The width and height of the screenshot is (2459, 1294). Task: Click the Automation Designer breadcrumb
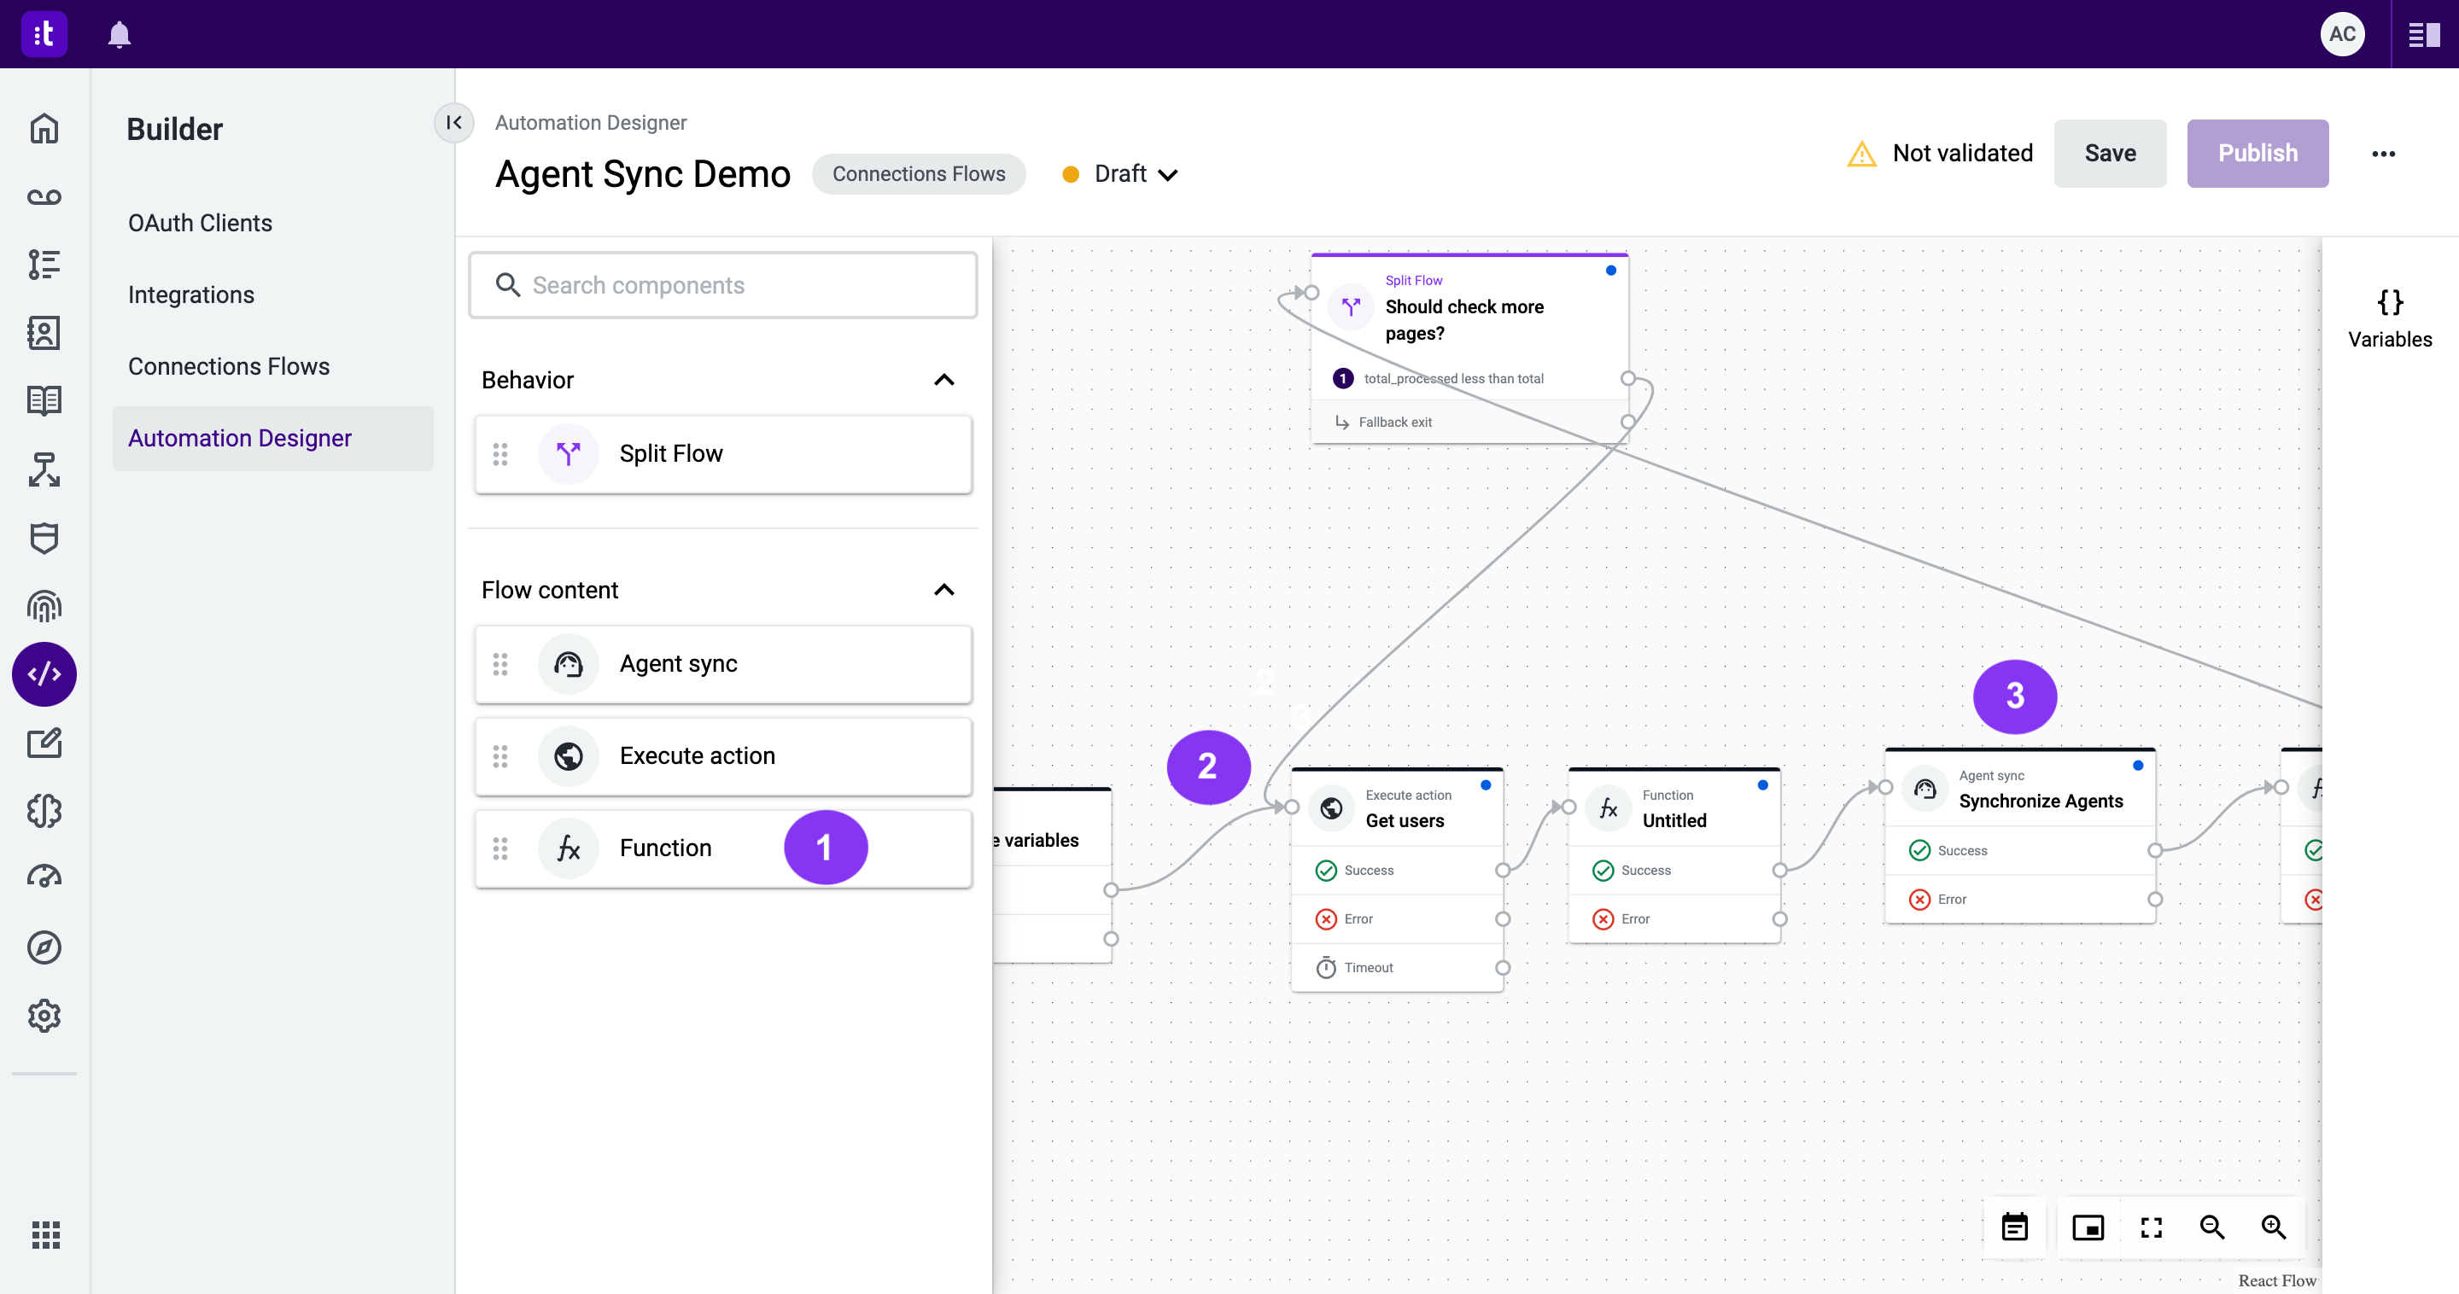click(x=590, y=122)
